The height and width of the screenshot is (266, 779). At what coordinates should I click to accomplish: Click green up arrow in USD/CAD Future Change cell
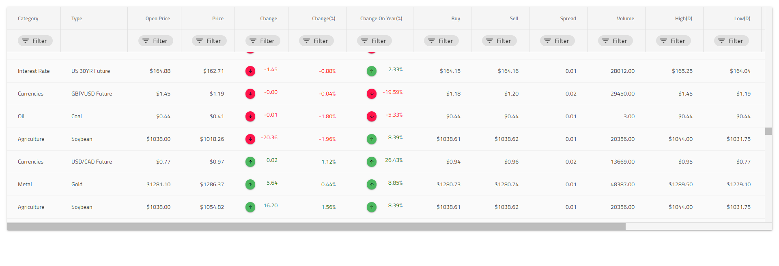coord(250,162)
